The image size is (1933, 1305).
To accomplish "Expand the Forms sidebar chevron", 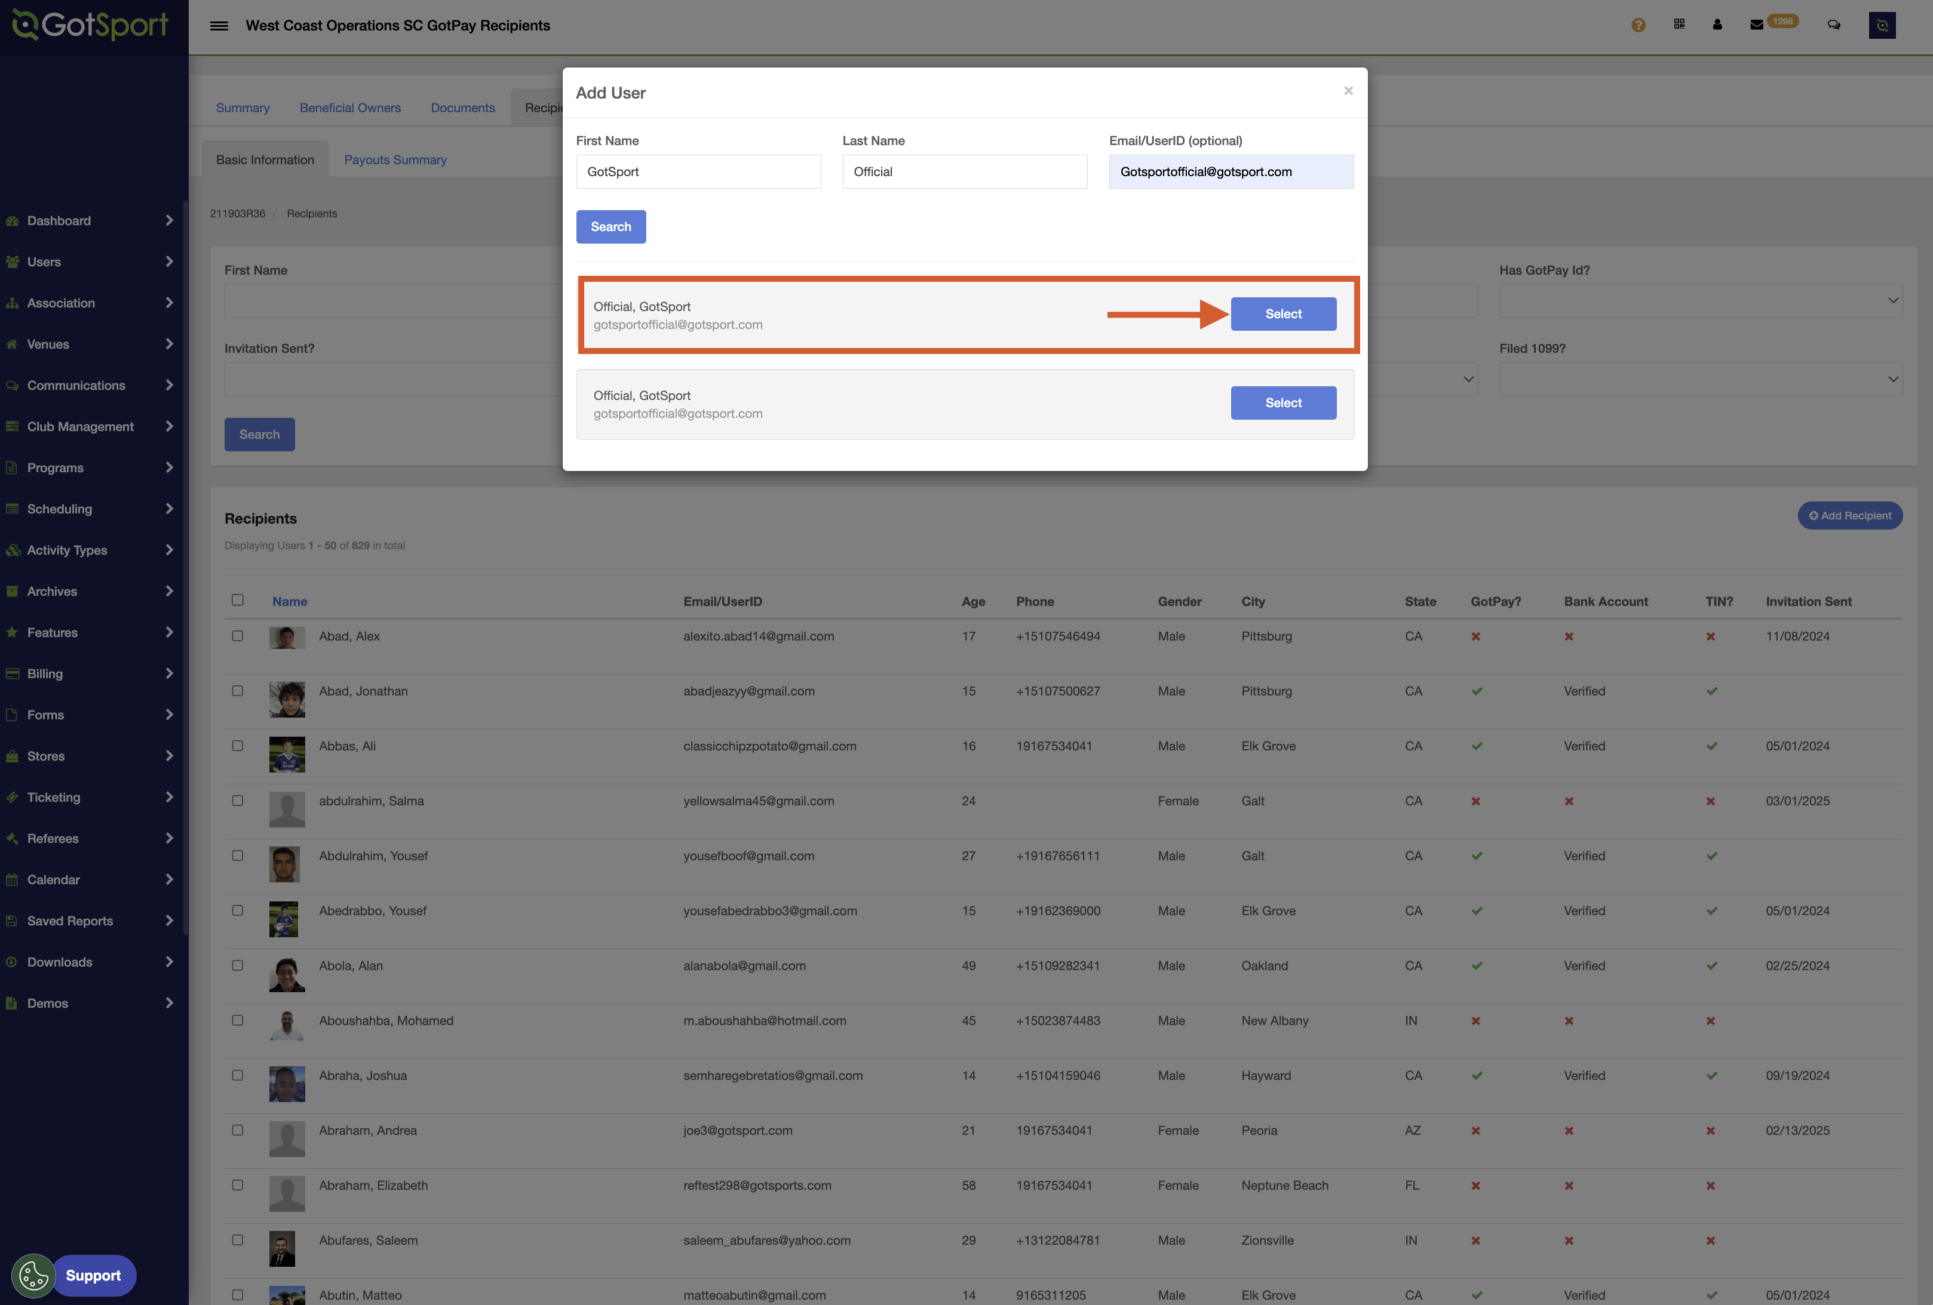I will point(169,715).
